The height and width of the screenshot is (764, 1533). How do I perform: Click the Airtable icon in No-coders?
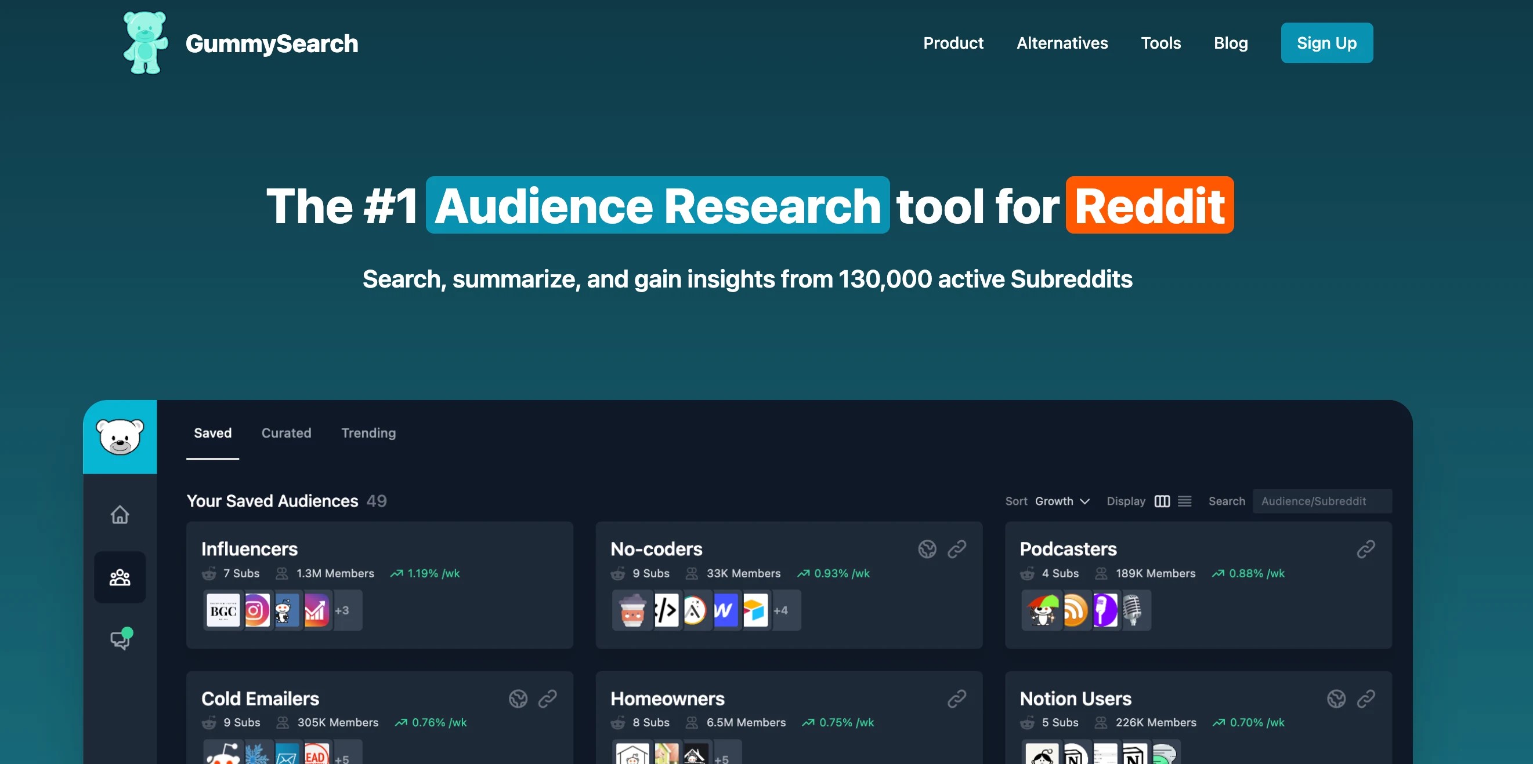(x=755, y=610)
